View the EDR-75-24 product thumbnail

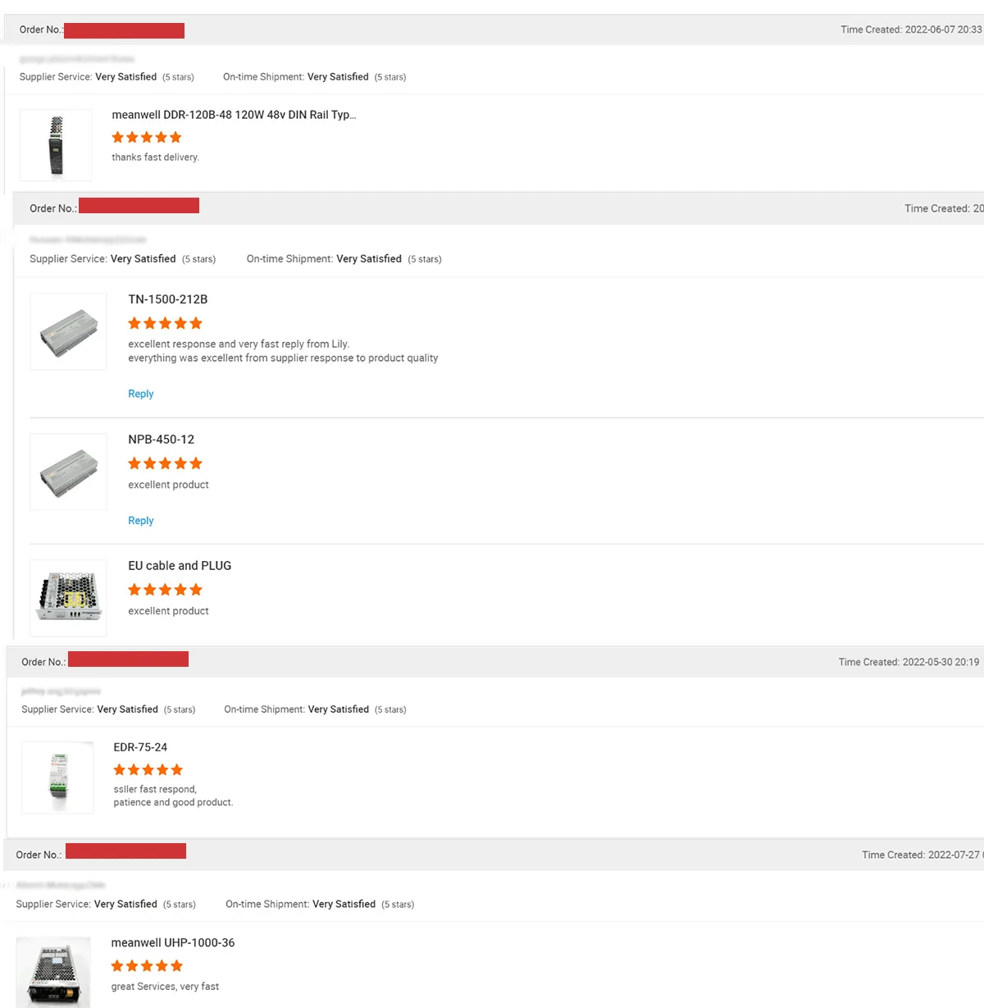pyautogui.click(x=57, y=778)
